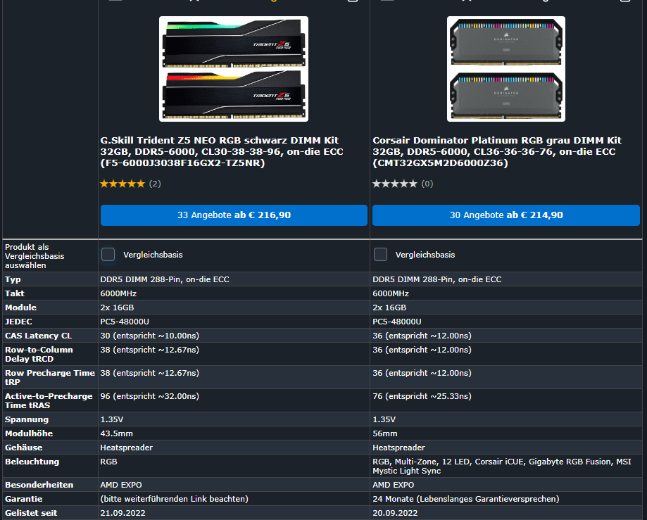Select G.Skill tRAS value '96 (entspricht ~32.00ns)'
The width and height of the screenshot is (647, 520).
point(150,396)
